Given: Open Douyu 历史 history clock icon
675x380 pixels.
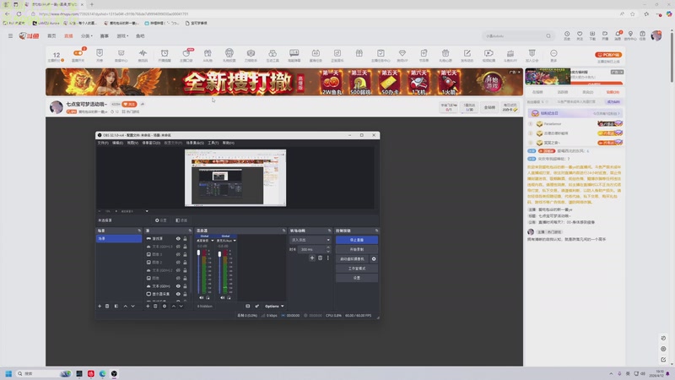Looking at the screenshot, I should tap(567, 35).
